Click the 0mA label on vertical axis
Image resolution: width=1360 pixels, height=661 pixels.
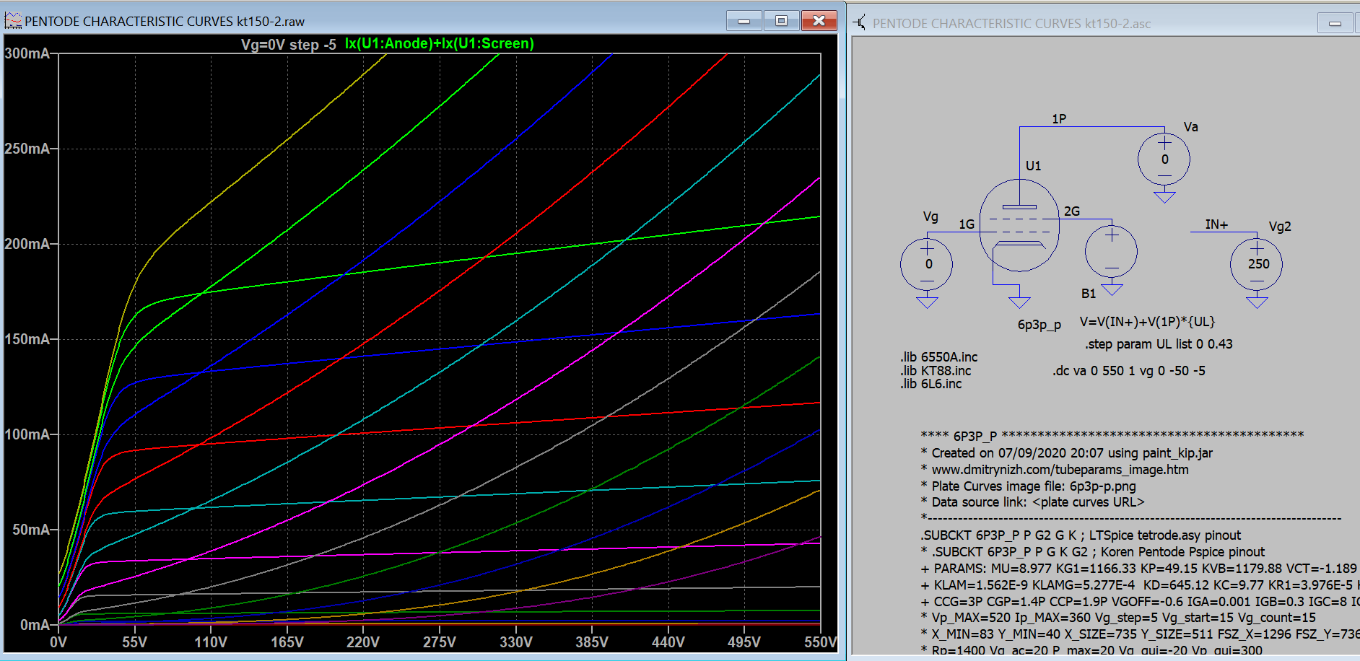(35, 625)
